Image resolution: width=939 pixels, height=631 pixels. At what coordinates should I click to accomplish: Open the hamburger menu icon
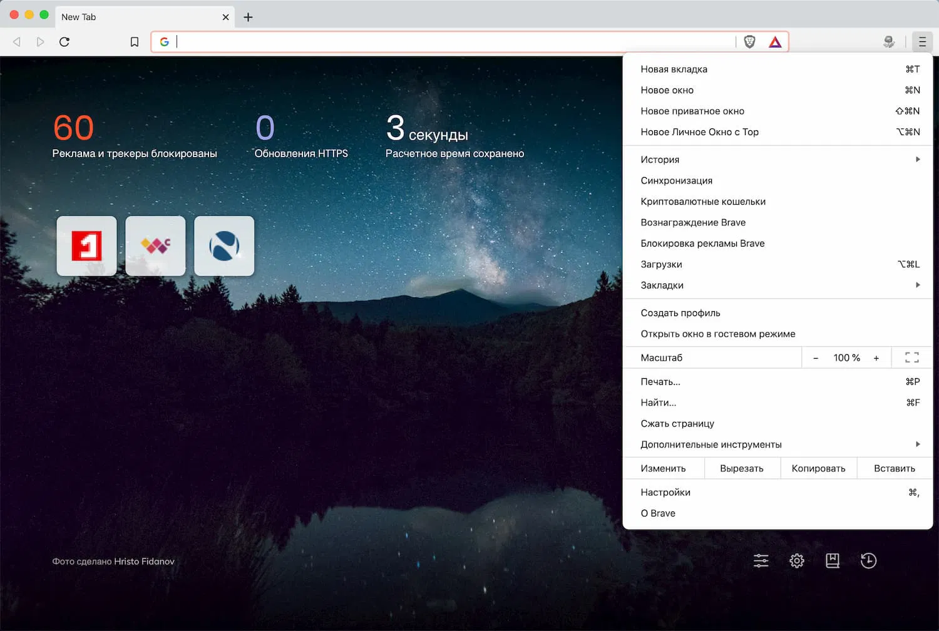(x=922, y=41)
